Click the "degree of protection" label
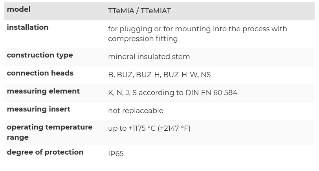Screen dimensions: 319x171 tap(45, 152)
